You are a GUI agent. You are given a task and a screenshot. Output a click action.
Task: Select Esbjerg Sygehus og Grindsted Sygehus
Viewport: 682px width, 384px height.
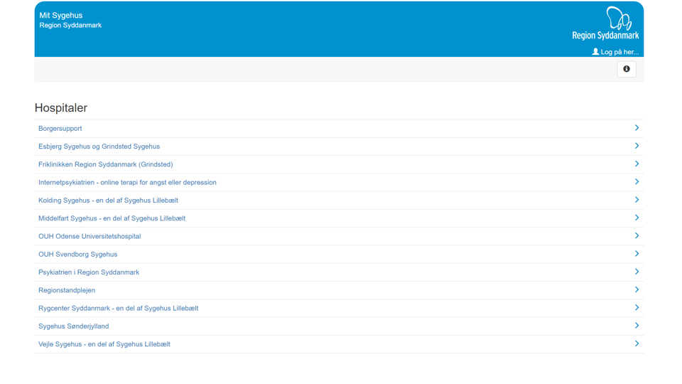pos(99,146)
